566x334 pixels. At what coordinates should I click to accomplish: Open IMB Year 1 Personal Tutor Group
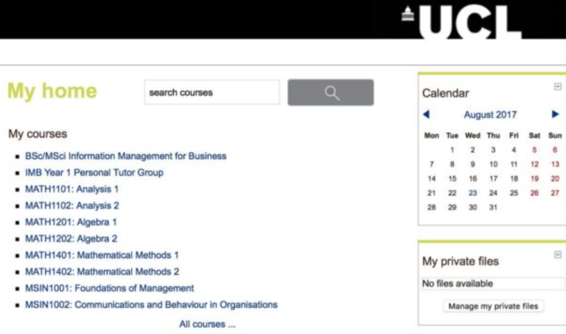pos(94,173)
